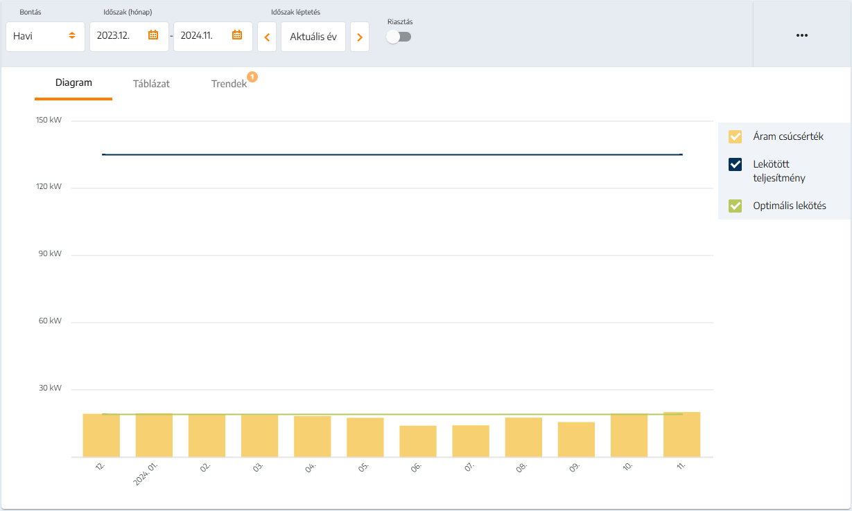Click the bar for month 11.

click(681, 434)
